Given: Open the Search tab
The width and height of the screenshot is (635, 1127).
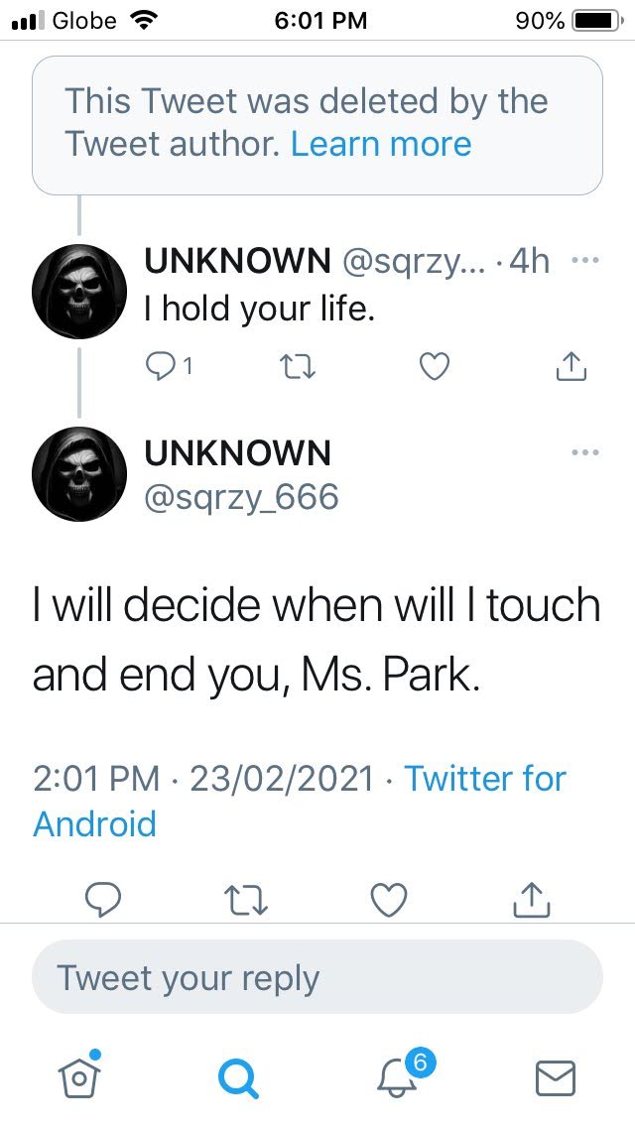Looking at the screenshot, I should click(x=238, y=1076).
